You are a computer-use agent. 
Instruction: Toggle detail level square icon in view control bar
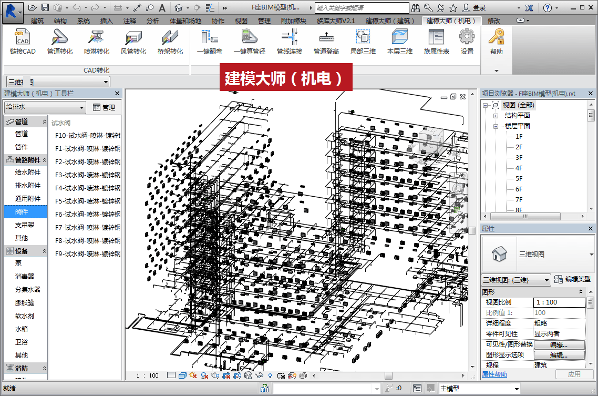pos(171,375)
